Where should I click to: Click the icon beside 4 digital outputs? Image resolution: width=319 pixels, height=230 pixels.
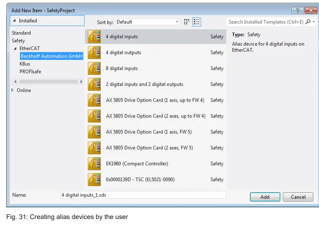94,52
